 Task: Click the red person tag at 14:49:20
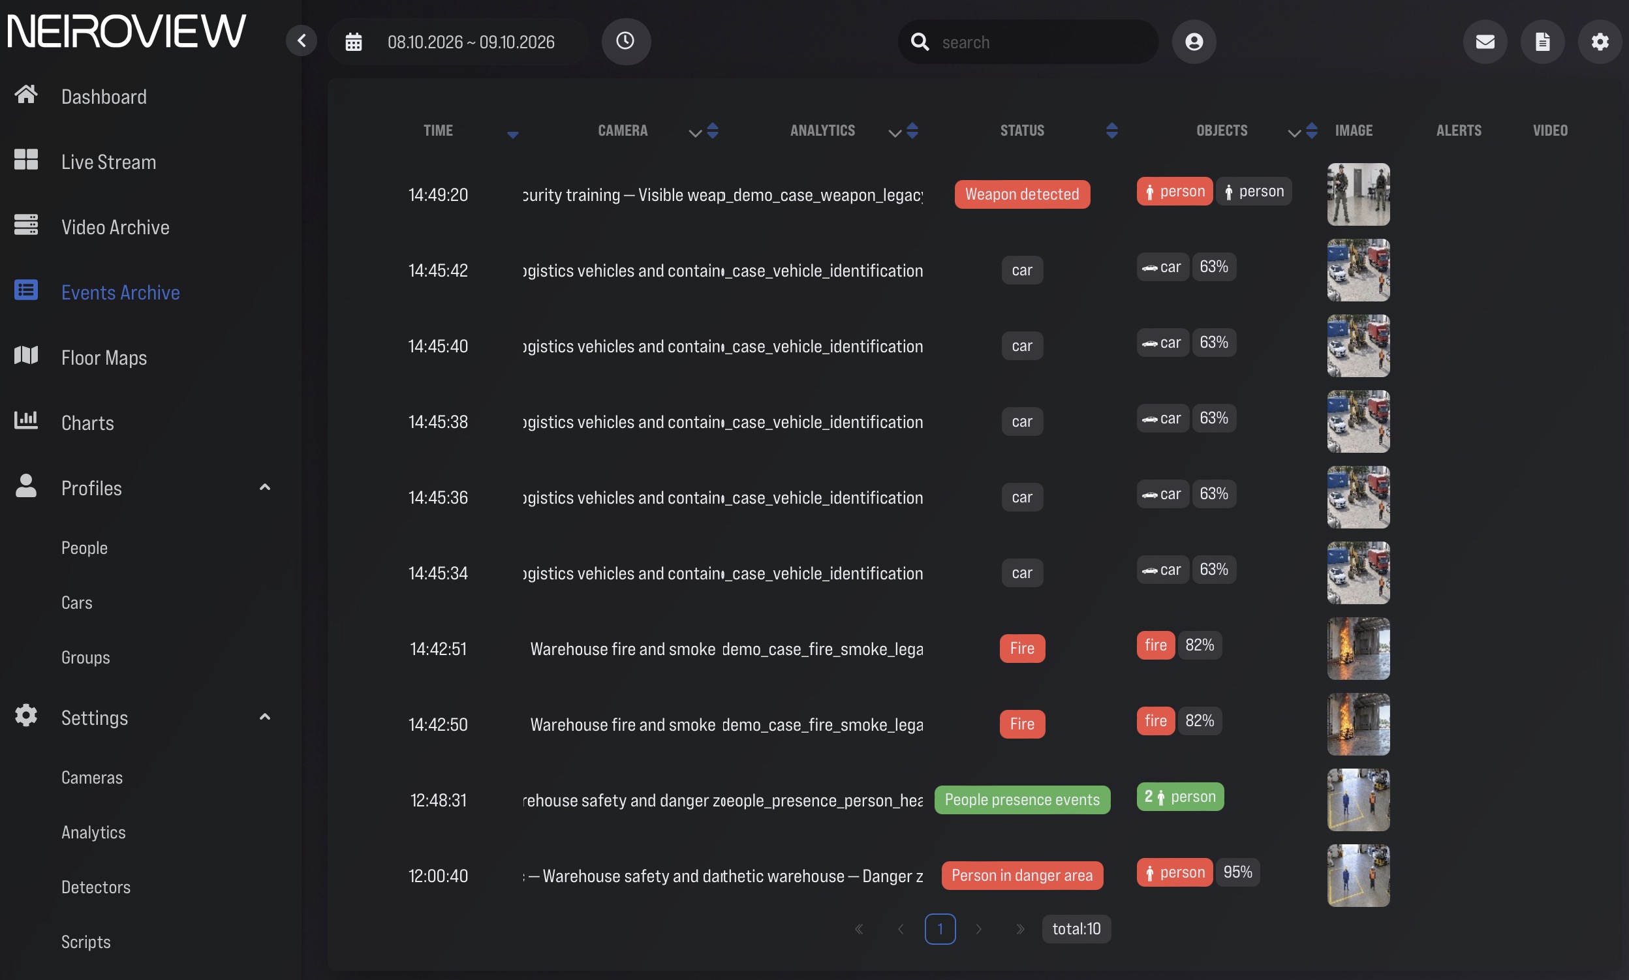click(1175, 192)
